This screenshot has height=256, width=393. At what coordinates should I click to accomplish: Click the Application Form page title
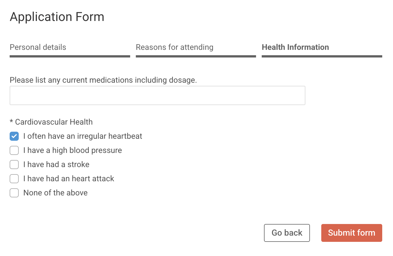[x=57, y=17]
